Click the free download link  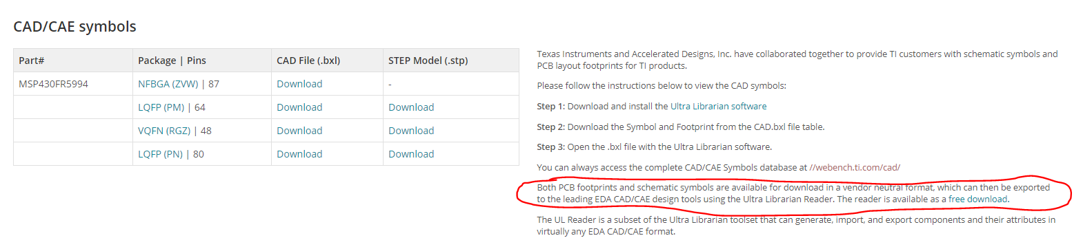tap(977, 199)
